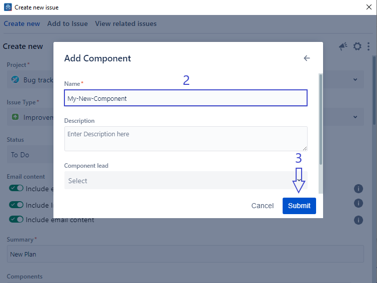The image size is (377, 283).
Task: Toggle the second switch under Email content
Action: (16, 205)
